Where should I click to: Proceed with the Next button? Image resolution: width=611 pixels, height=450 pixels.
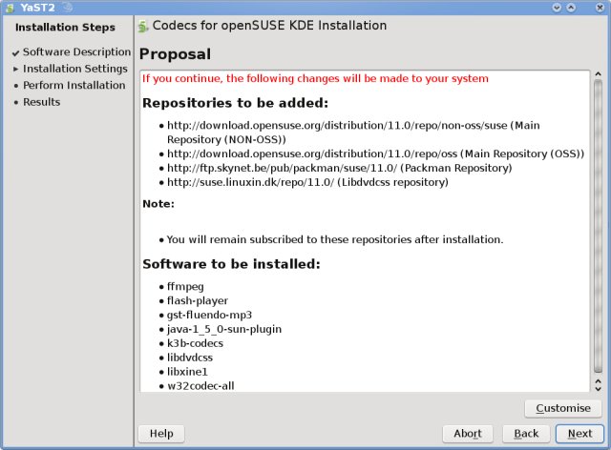coord(579,433)
